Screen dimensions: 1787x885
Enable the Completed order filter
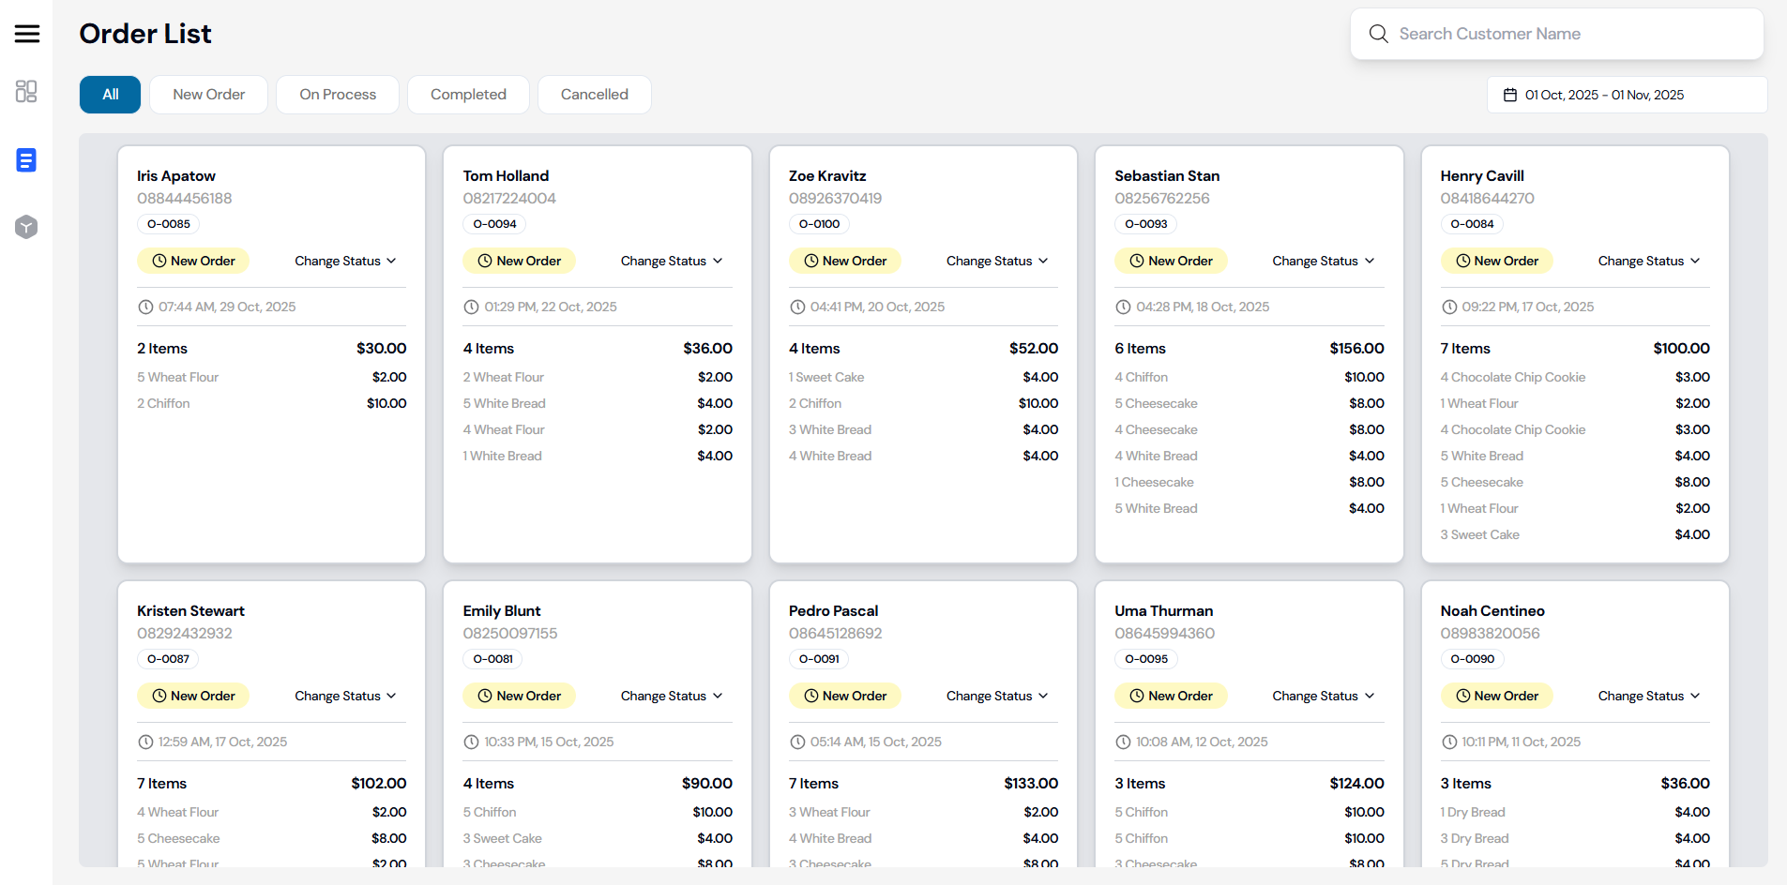point(467,94)
